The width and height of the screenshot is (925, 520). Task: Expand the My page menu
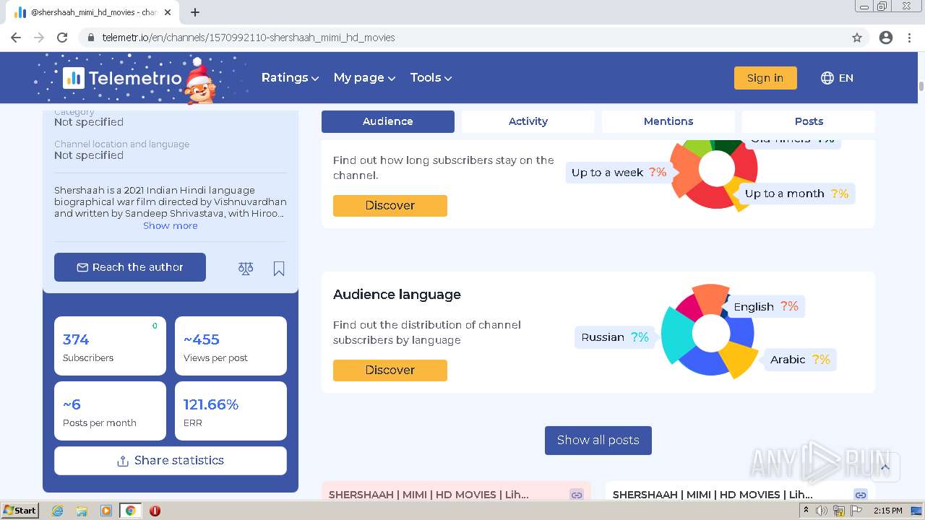pos(364,78)
